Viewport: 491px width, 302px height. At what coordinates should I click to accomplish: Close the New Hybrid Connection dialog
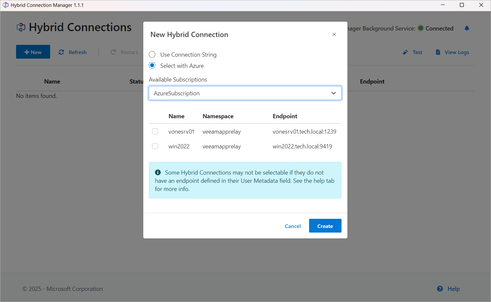coord(334,34)
